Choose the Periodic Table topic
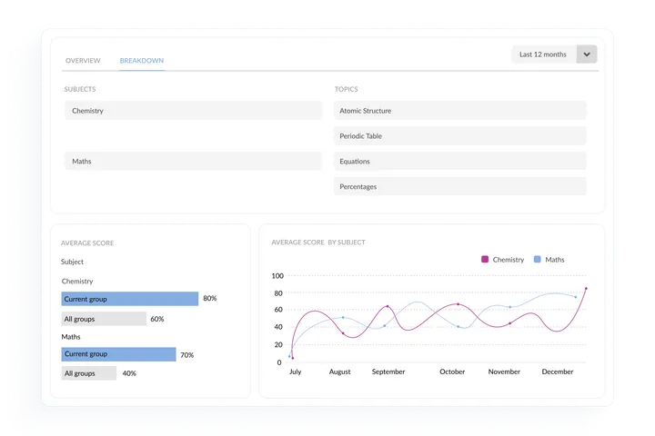This screenshot has height=436, width=655. pos(460,136)
